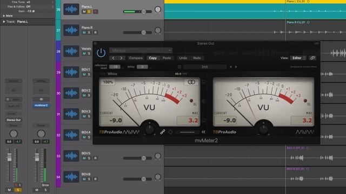
Task: Expand the More disclosure triangle in inspector
Action: [x=4, y=16]
